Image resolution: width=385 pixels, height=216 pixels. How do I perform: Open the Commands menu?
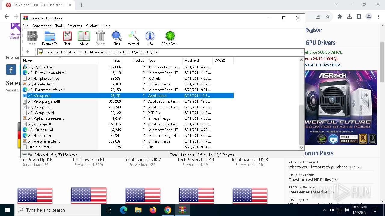point(42,26)
